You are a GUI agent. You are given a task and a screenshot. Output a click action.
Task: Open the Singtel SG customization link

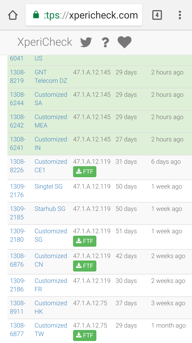(49, 187)
